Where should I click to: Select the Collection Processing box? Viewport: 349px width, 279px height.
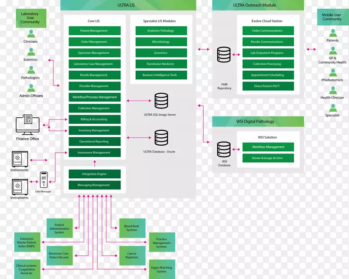[268, 64]
